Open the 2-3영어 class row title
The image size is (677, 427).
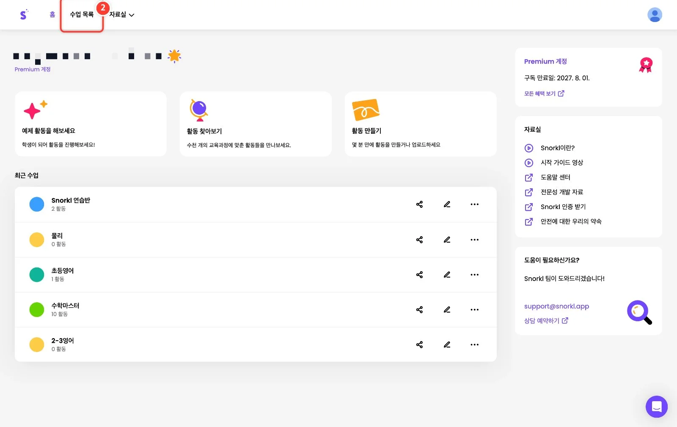click(63, 341)
